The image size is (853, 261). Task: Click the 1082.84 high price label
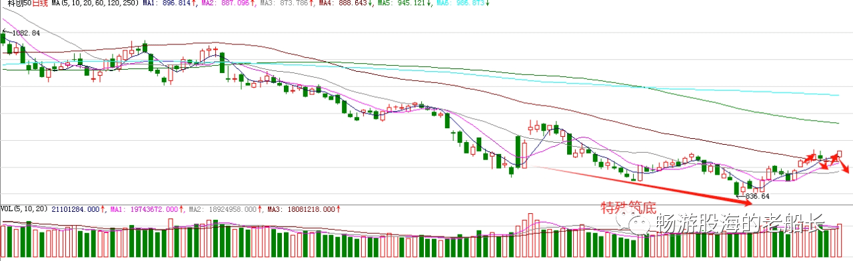25,33
